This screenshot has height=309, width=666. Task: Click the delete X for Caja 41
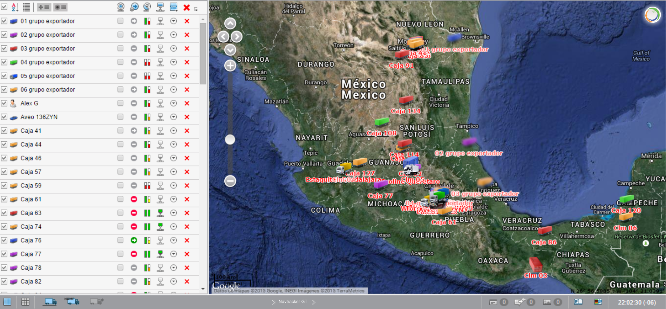[x=187, y=131]
